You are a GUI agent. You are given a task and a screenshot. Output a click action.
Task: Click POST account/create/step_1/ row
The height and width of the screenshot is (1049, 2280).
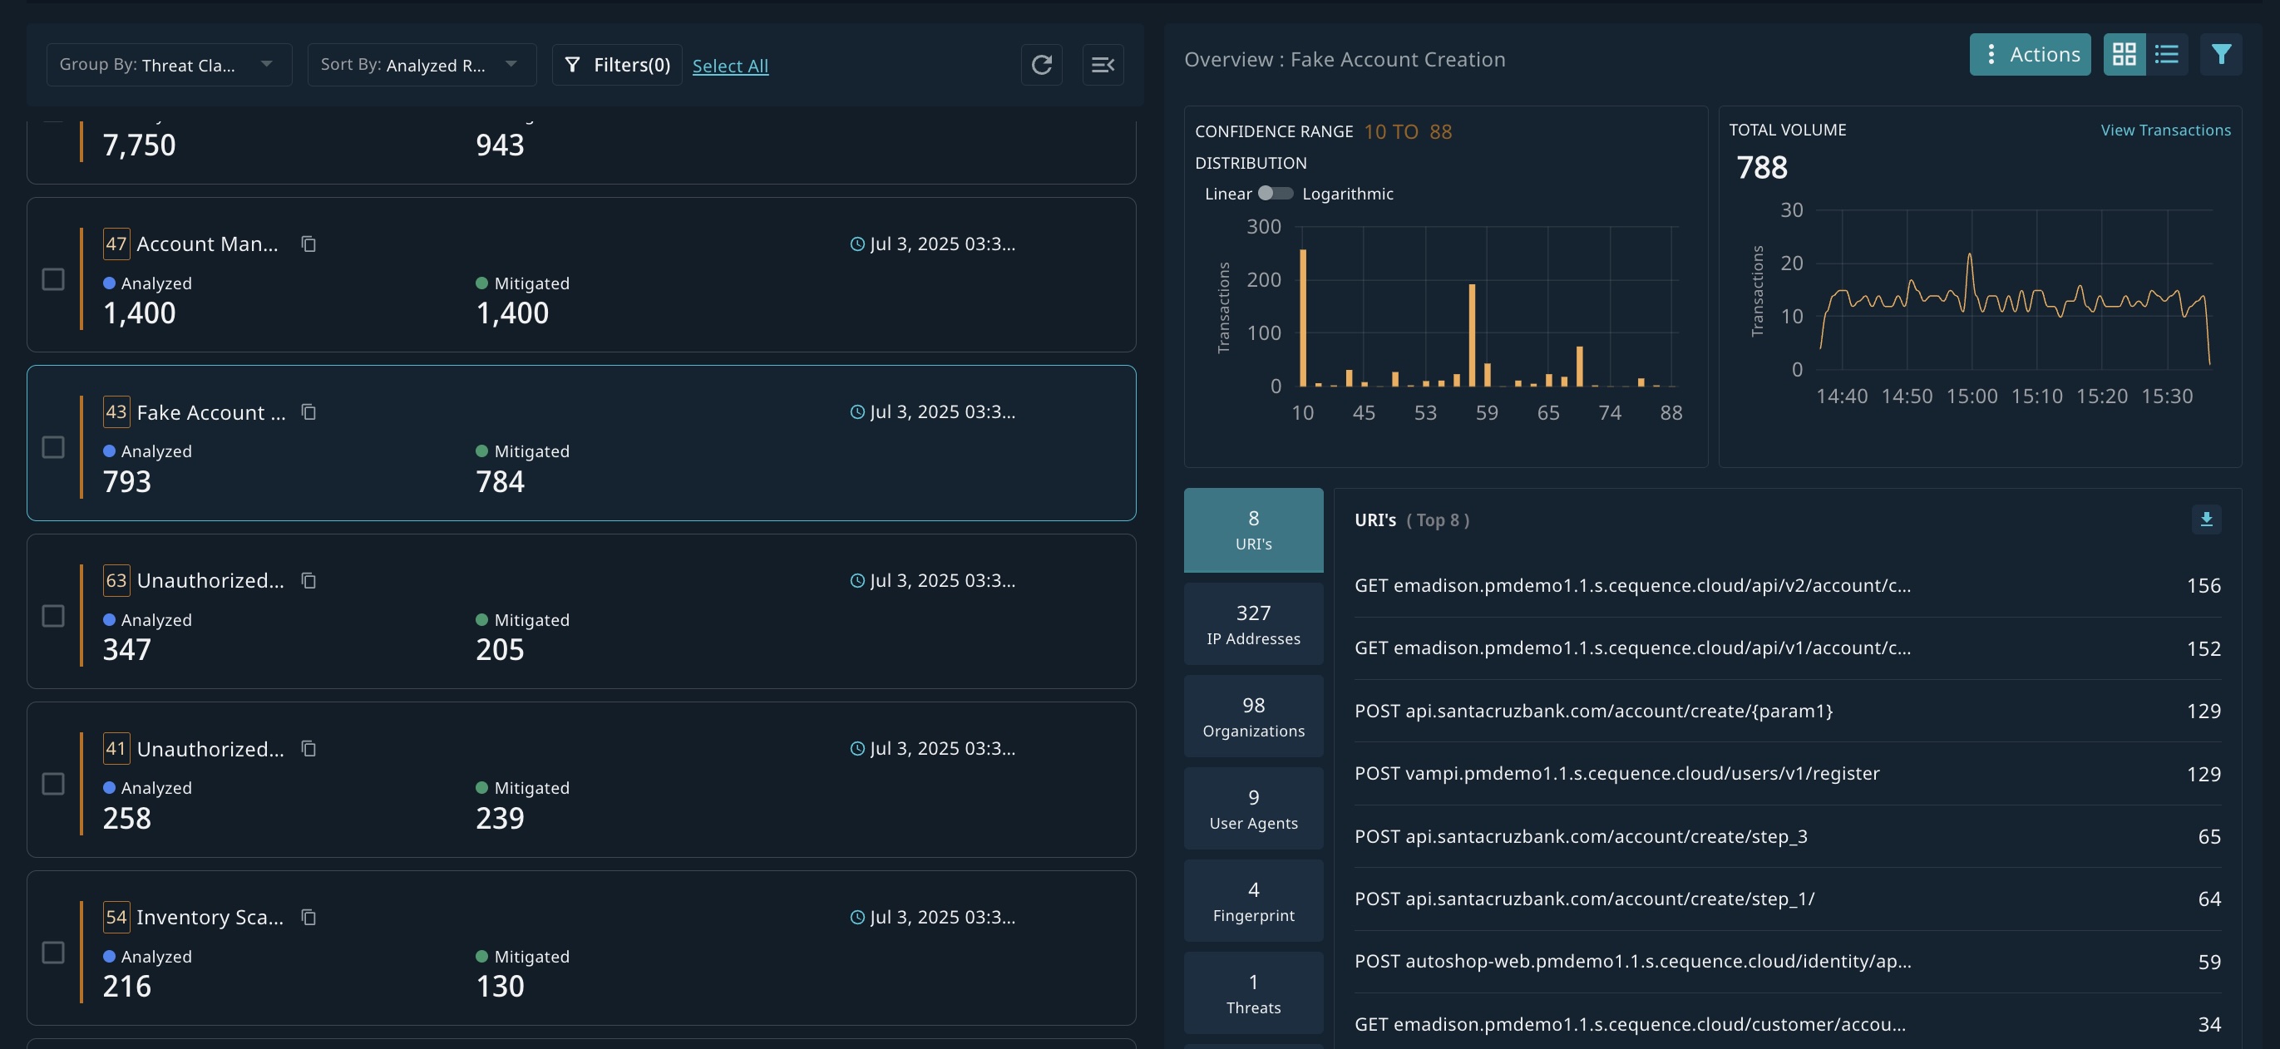1787,899
